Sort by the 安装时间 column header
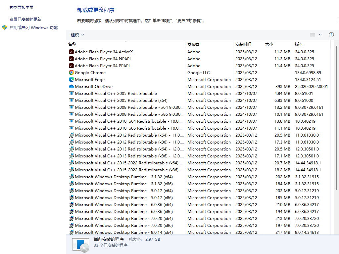The image size is (339, 254). (x=243, y=44)
